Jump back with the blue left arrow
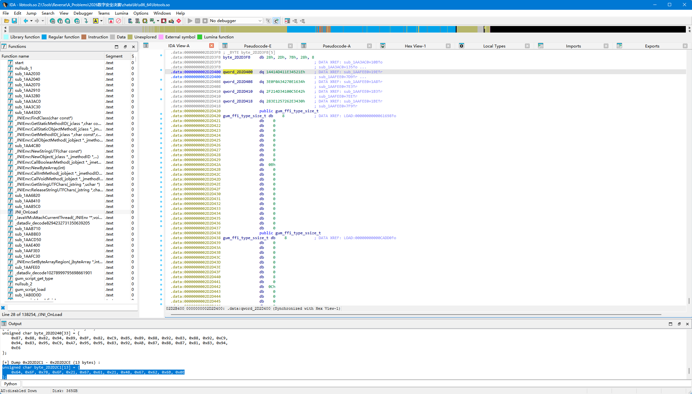 pyautogui.click(x=26, y=21)
